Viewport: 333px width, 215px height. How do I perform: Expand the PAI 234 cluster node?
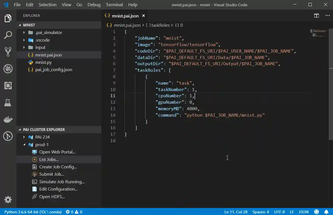[x=24, y=137]
